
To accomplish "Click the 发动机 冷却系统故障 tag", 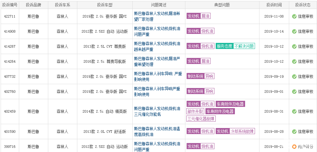I will 235,131.
